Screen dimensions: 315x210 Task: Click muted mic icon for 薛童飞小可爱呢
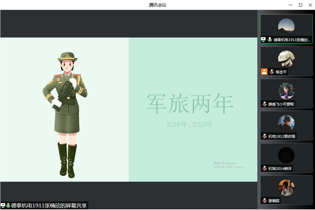tap(264, 104)
